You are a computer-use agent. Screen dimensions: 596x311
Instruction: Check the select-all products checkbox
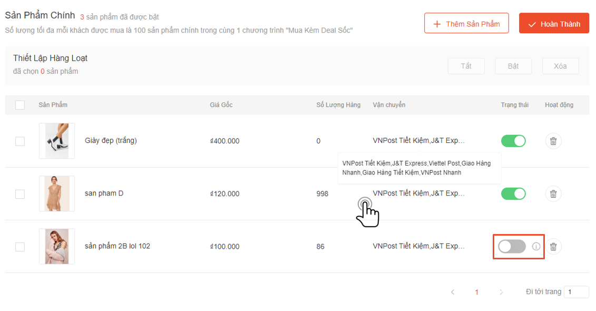tap(20, 105)
